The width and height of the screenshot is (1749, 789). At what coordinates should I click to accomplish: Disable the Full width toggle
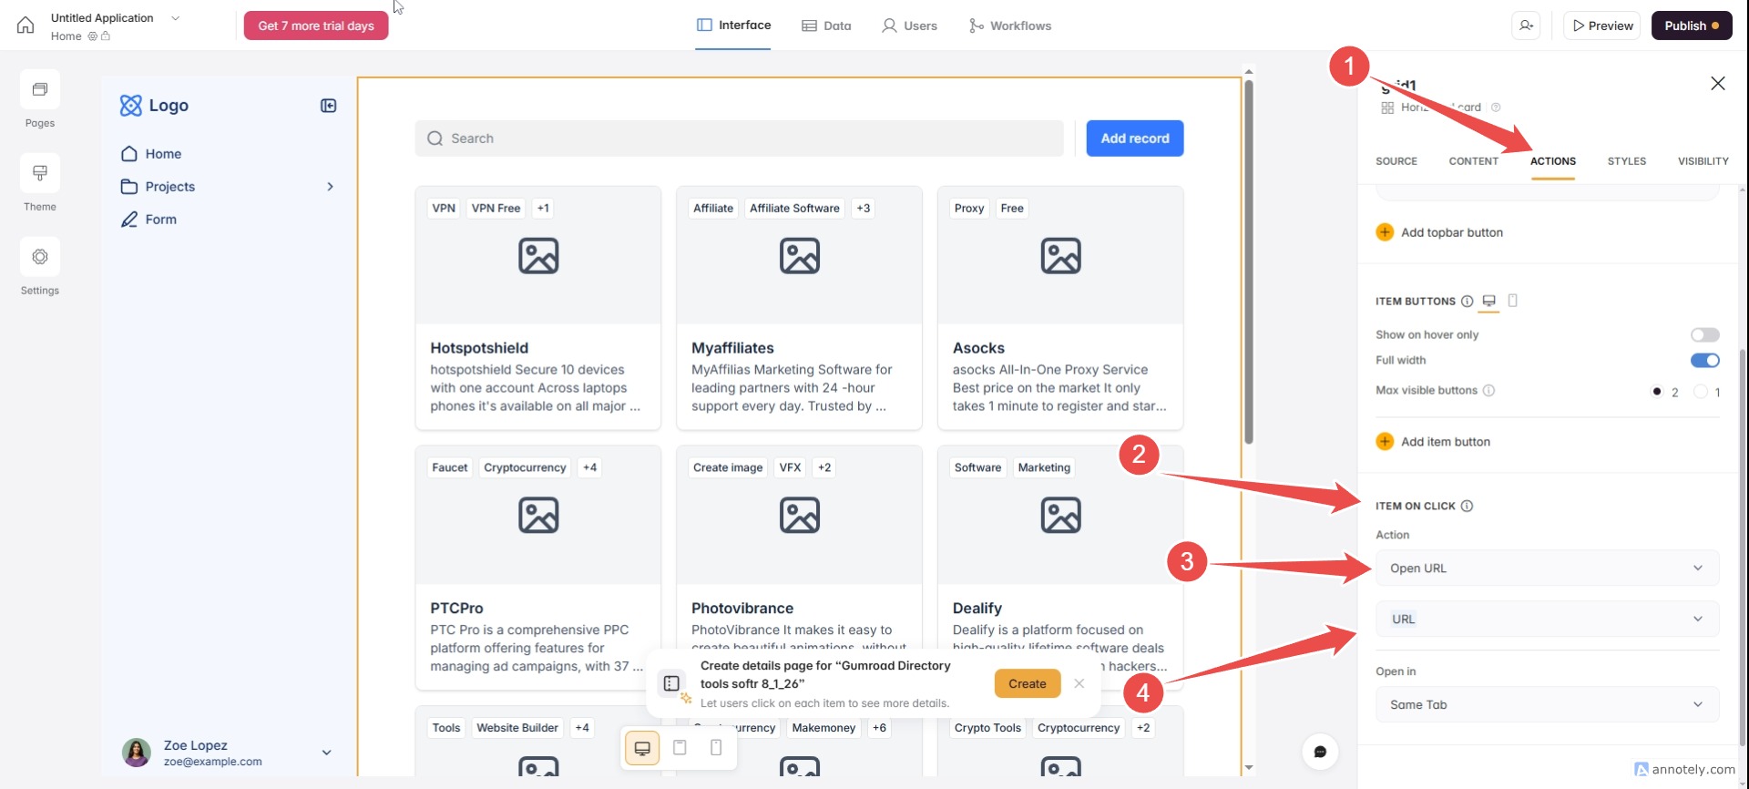(1704, 361)
